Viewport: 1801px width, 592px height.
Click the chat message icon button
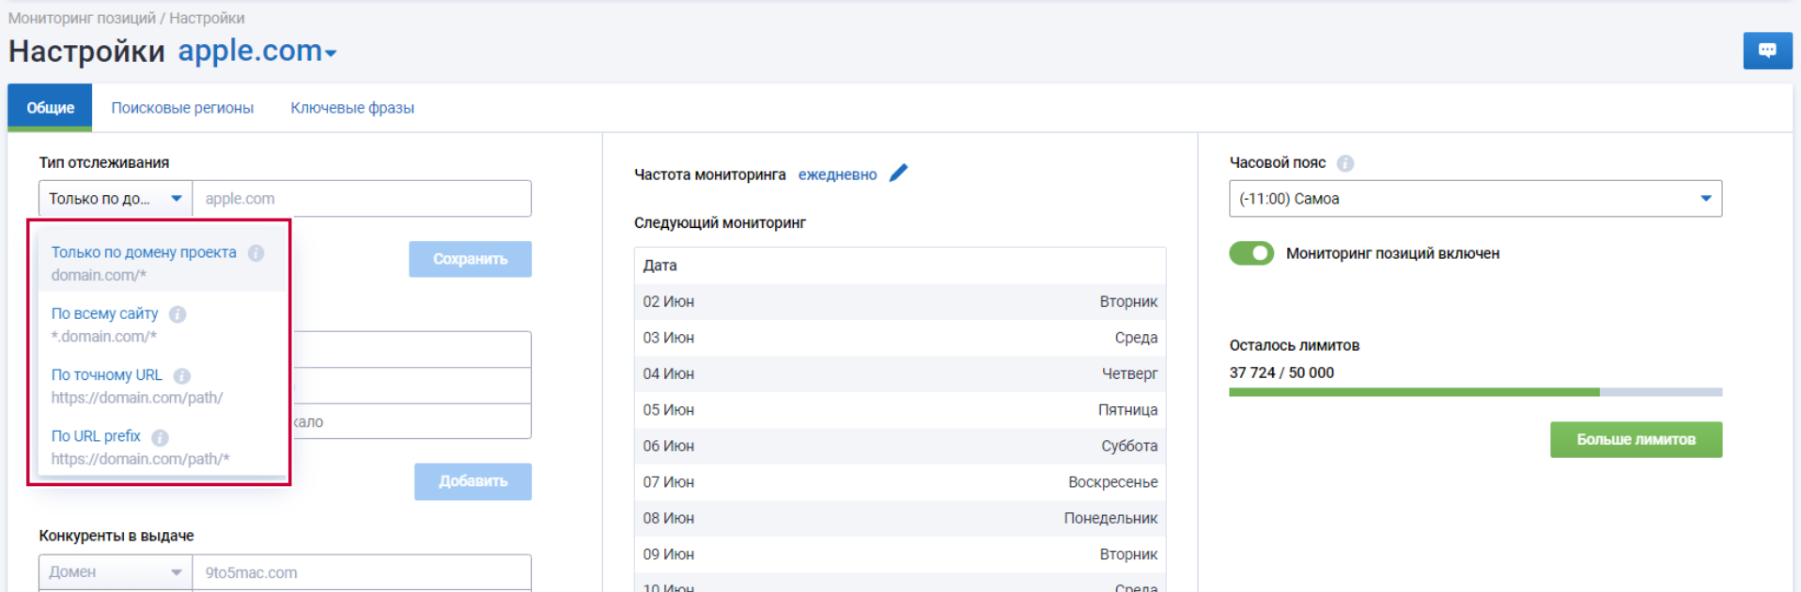pos(1766,51)
